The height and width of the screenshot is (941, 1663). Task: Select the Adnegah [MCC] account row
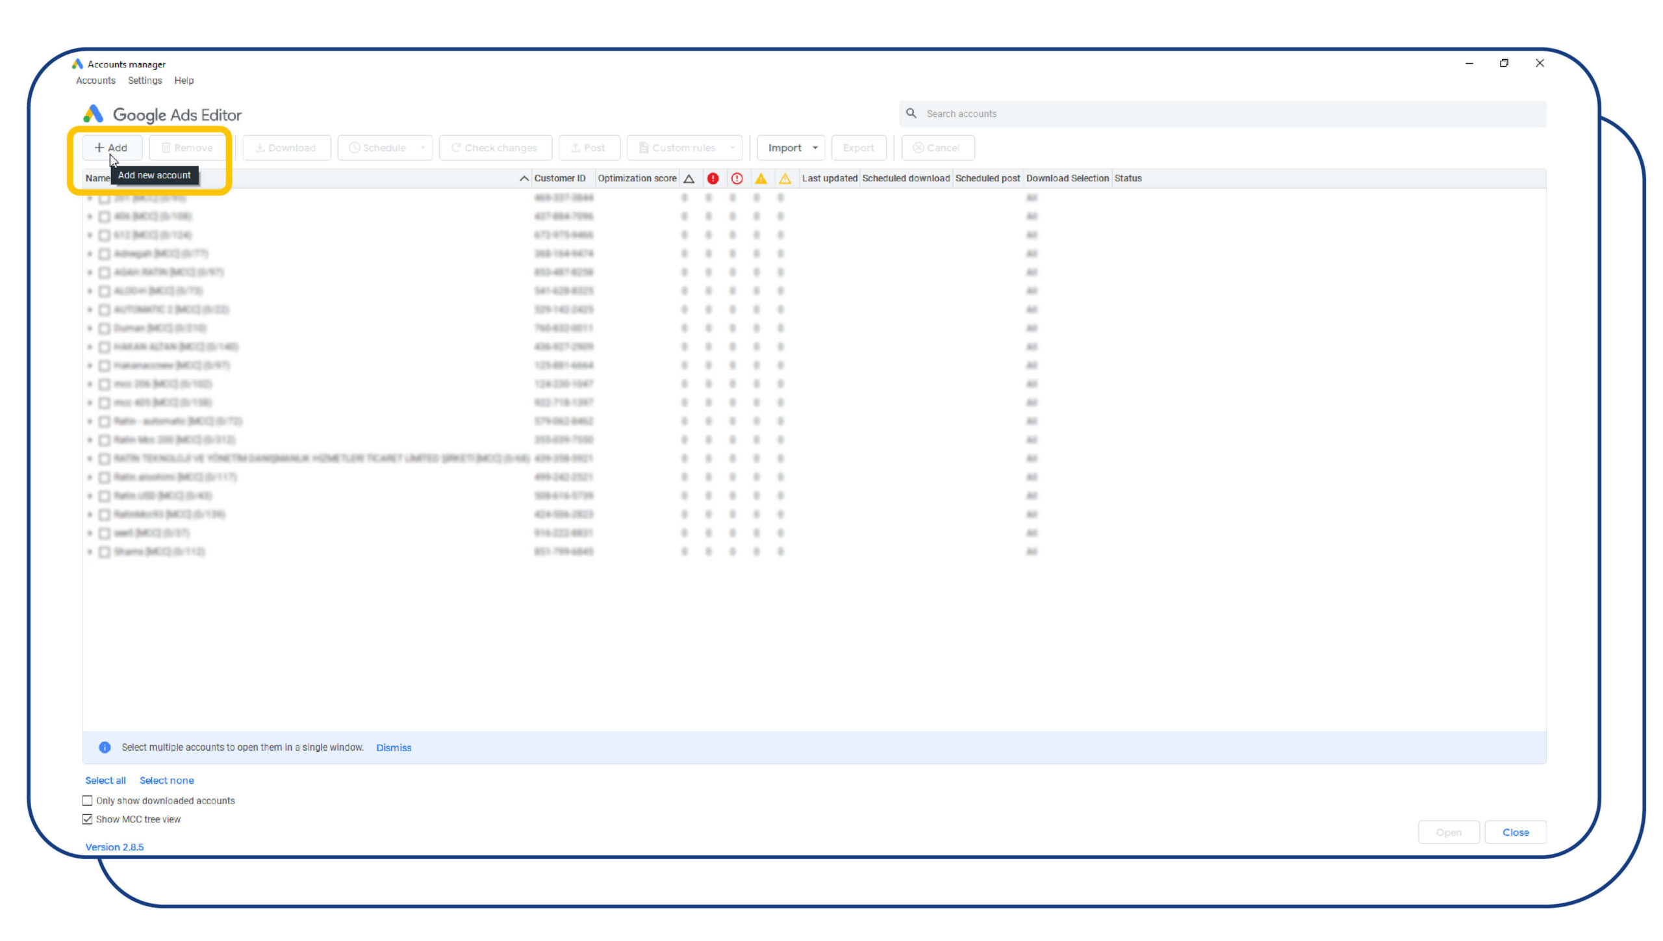click(x=814, y=253)
